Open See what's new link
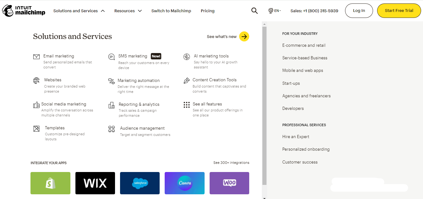Screen dimensions: 423x199 pyautogui.click(x=222, y=36)
